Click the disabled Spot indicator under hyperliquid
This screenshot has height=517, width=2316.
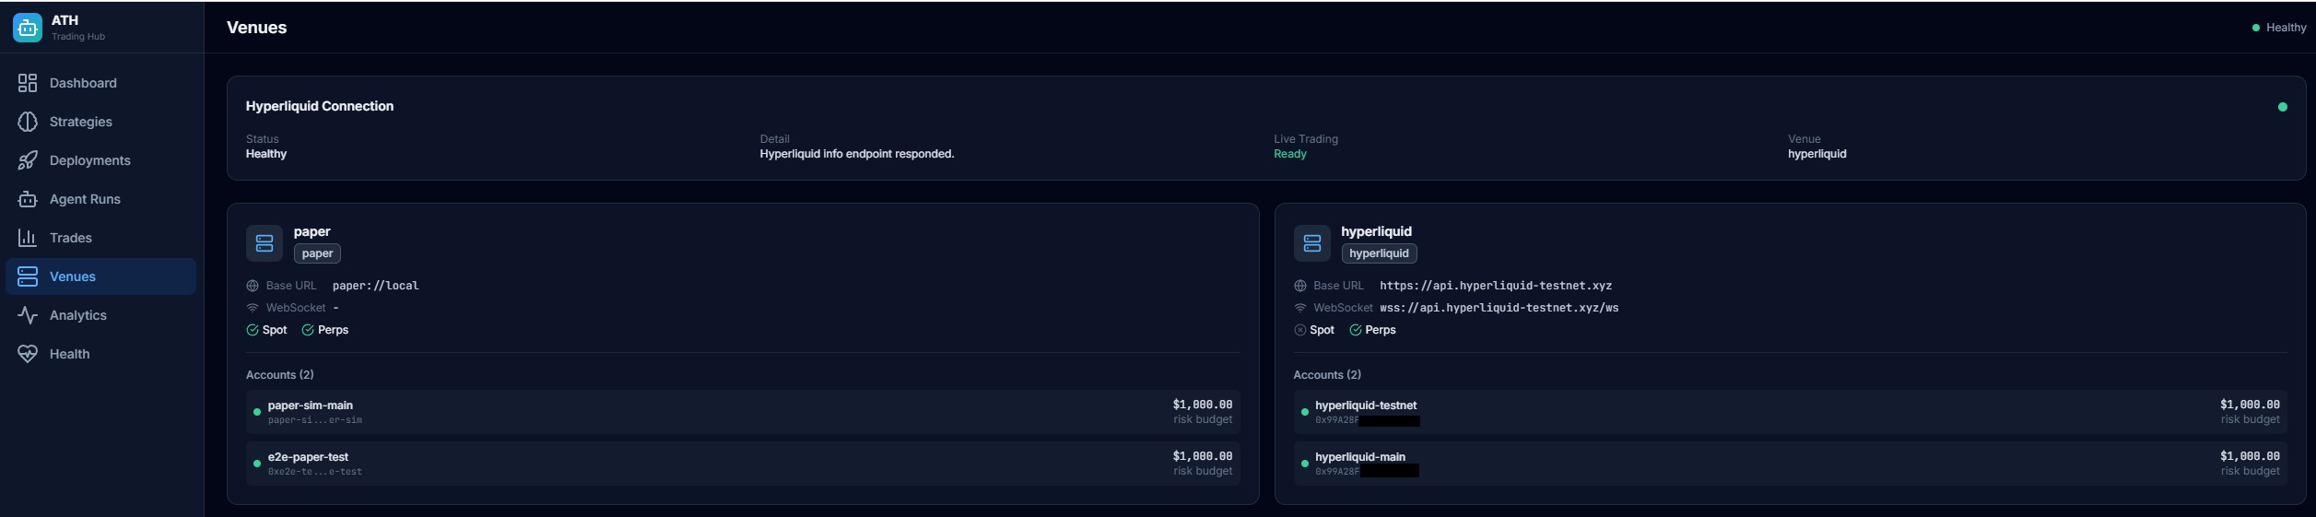1299,330
